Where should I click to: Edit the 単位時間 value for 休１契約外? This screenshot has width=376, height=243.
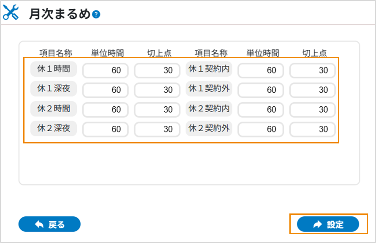click(260, 90)
